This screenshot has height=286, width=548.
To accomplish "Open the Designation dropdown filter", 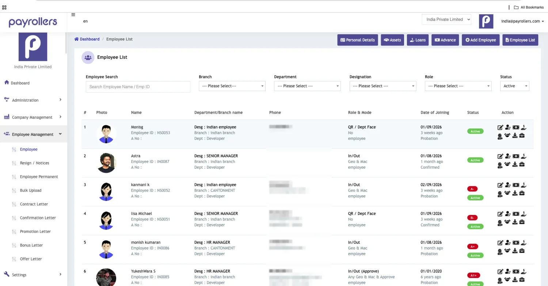I will [x=383, y=86].
